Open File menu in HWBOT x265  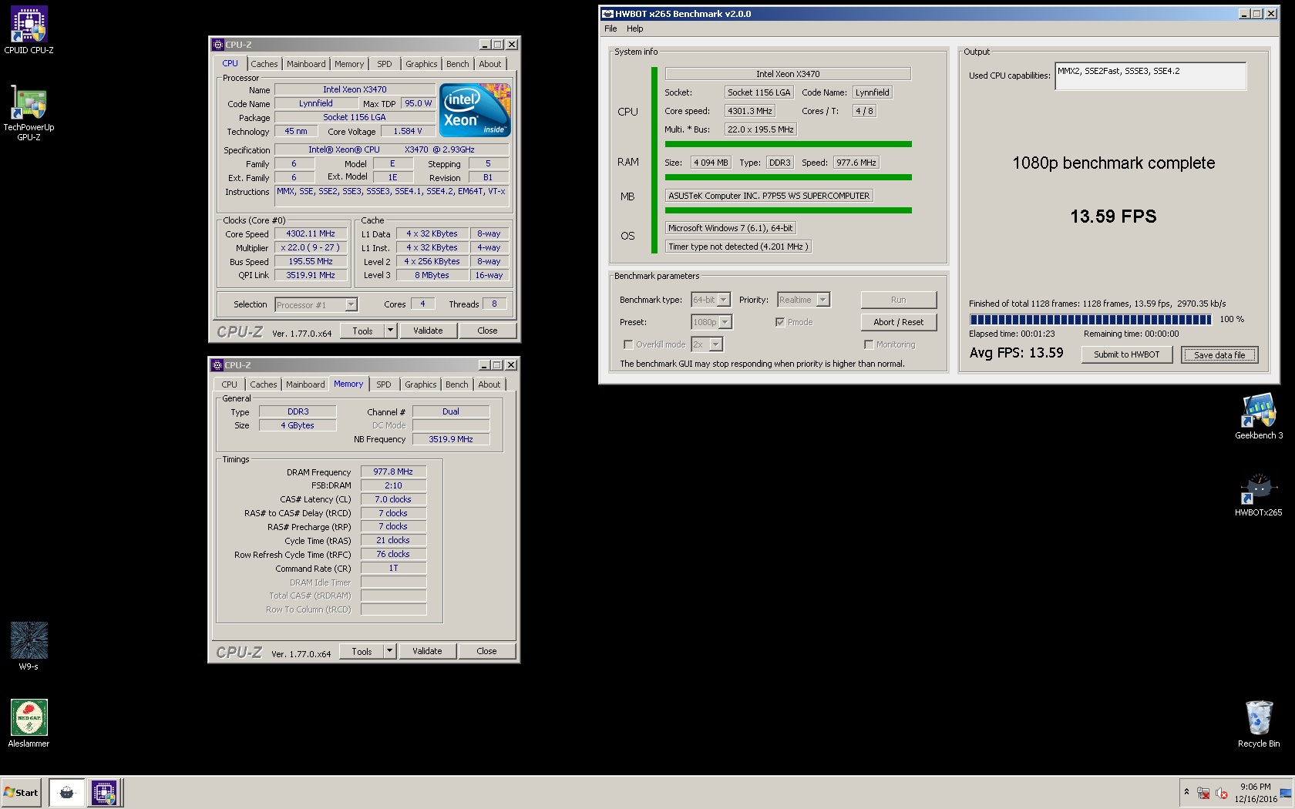point(610,29)
